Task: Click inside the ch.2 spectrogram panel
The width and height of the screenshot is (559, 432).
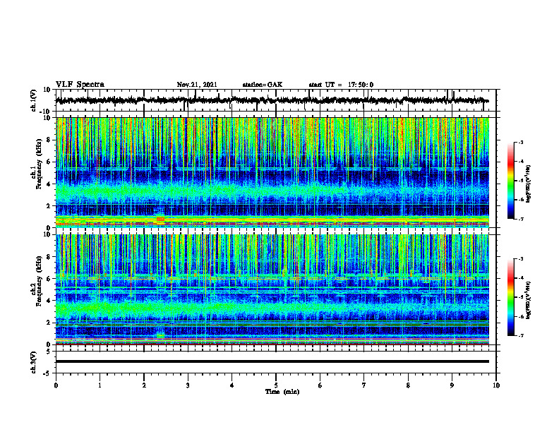Action: 272,289
